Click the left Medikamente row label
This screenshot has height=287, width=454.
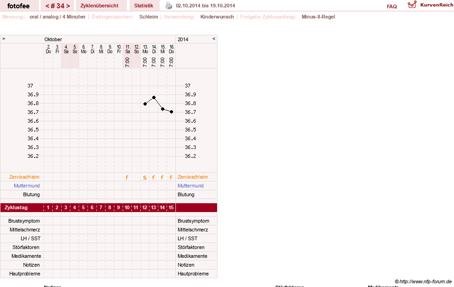click(x=26, y=256)
